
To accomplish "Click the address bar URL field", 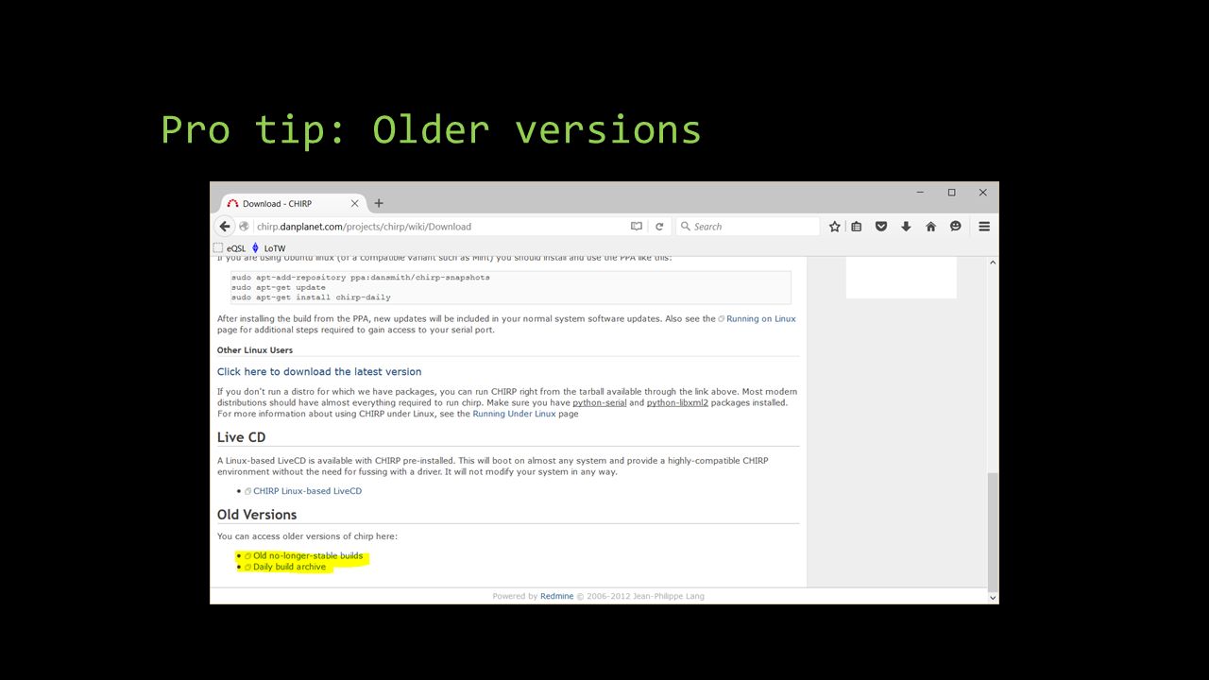I will point(441,227).
